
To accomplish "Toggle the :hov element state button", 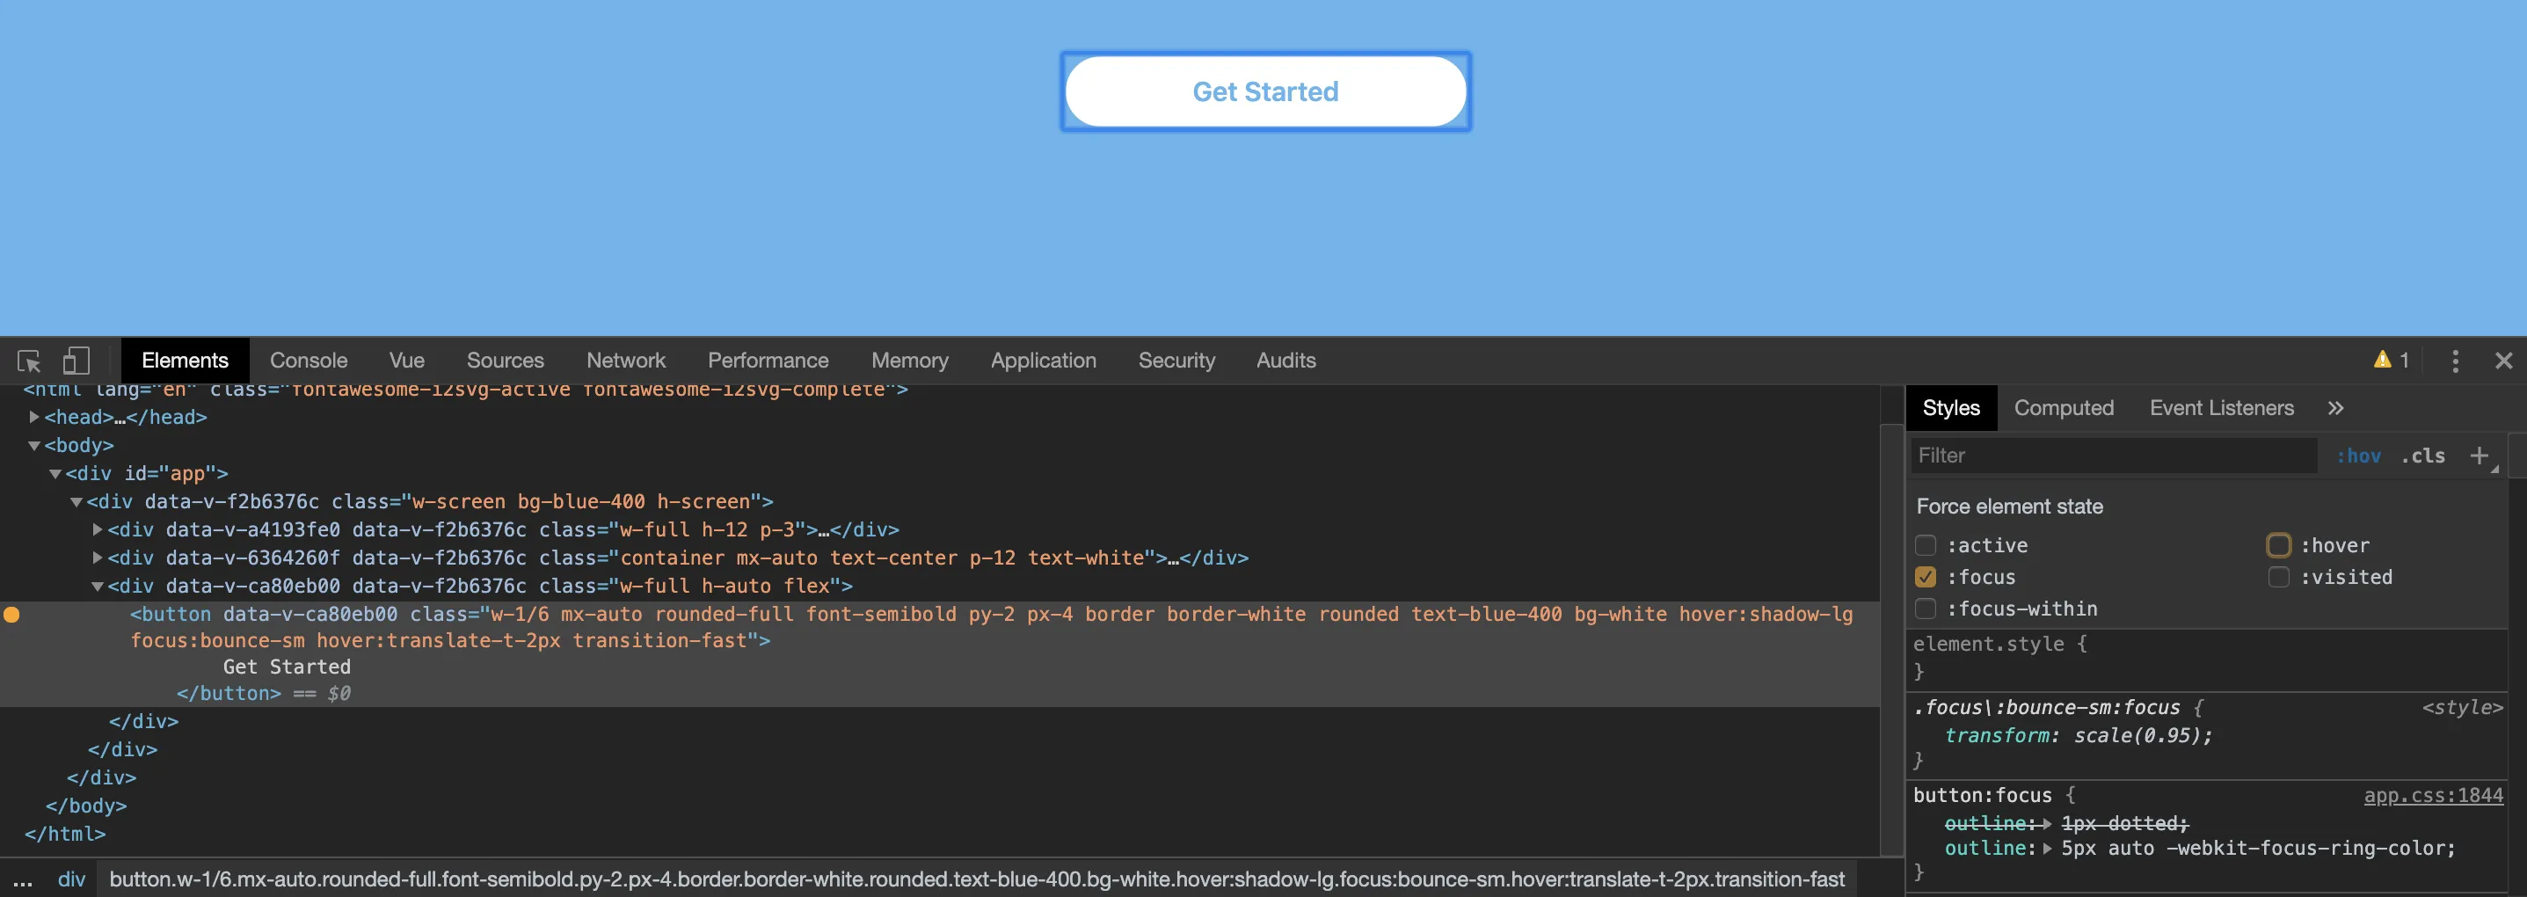I will tap(2358, 456).
